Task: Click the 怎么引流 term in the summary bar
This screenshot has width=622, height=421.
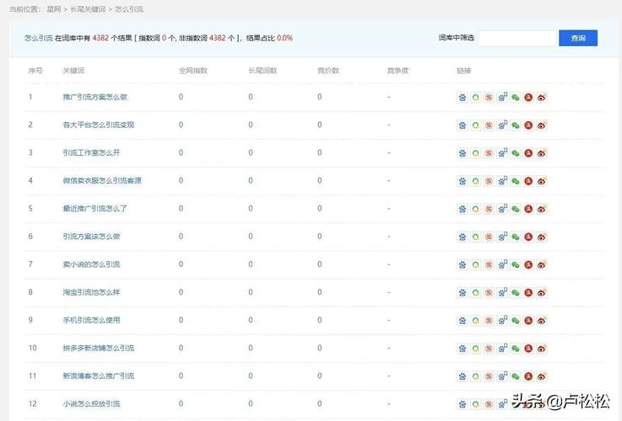Action: [39, 38]
